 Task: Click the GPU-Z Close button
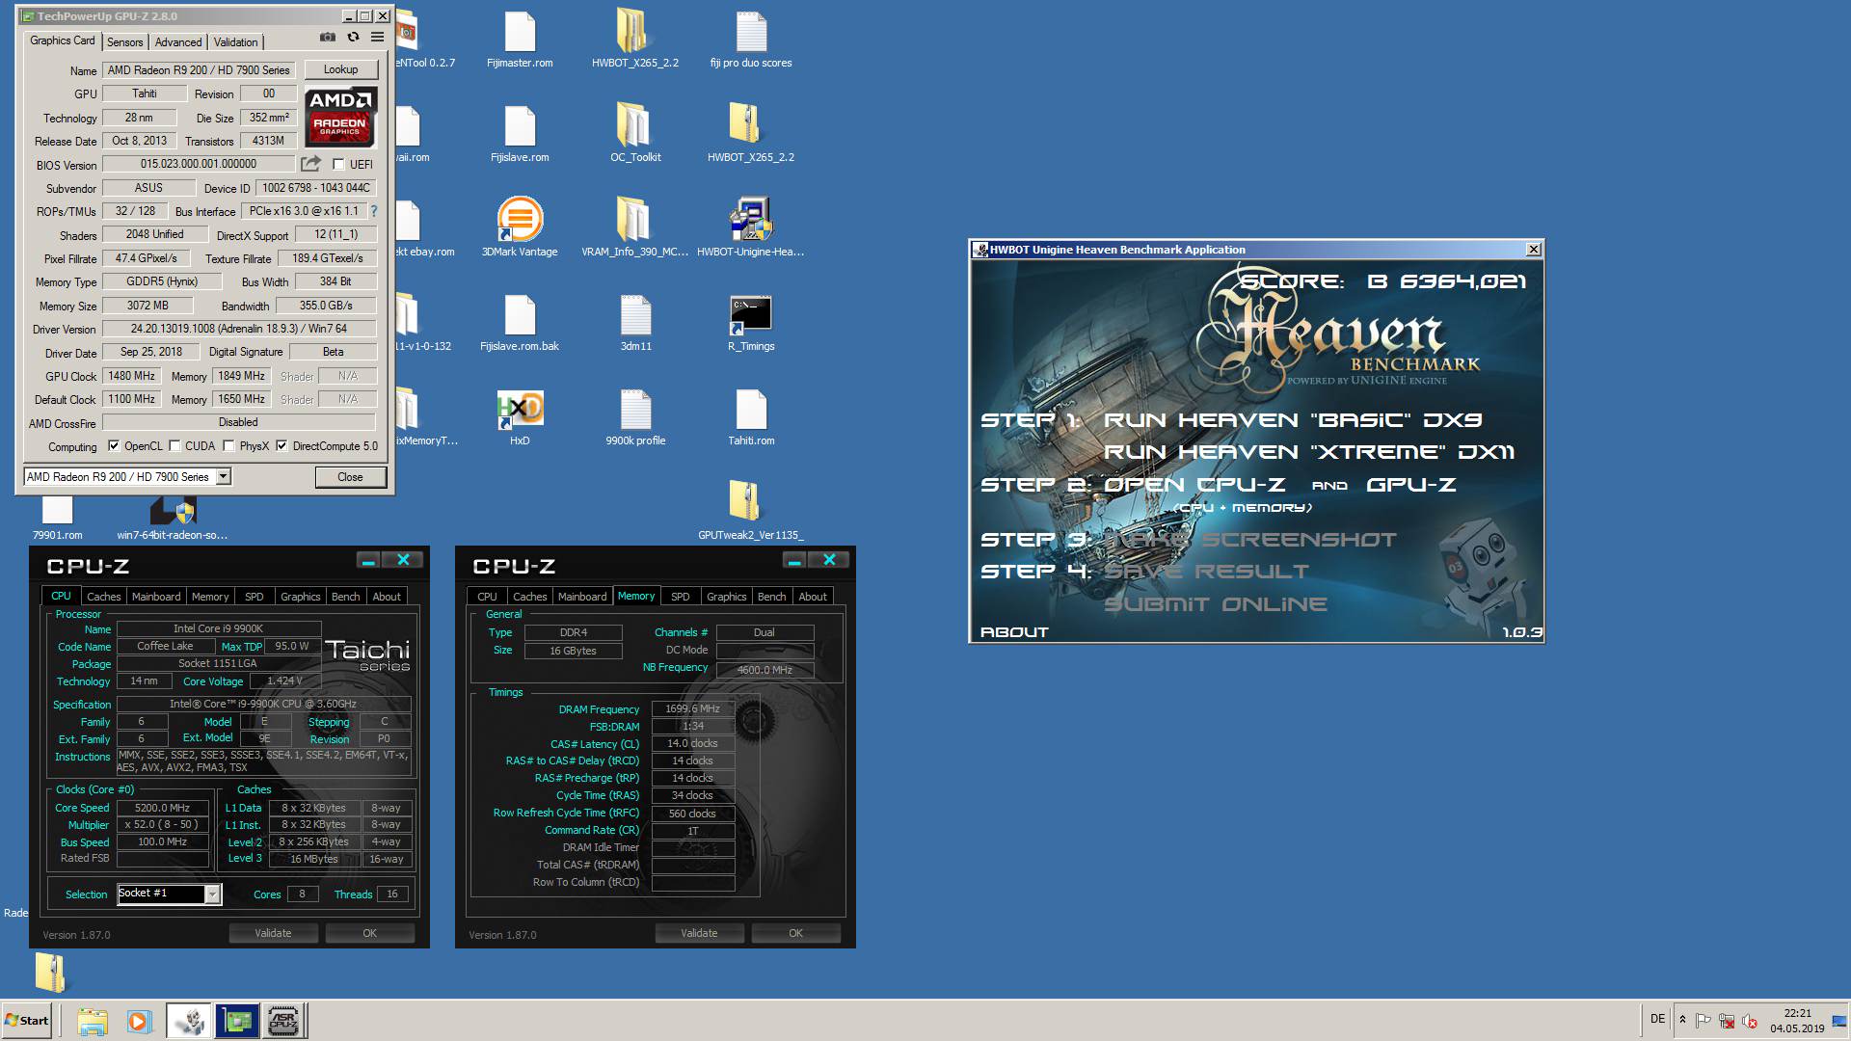point(350,477)
